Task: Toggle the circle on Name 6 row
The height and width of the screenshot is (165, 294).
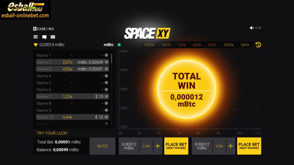Action: (x=106, y=89)
